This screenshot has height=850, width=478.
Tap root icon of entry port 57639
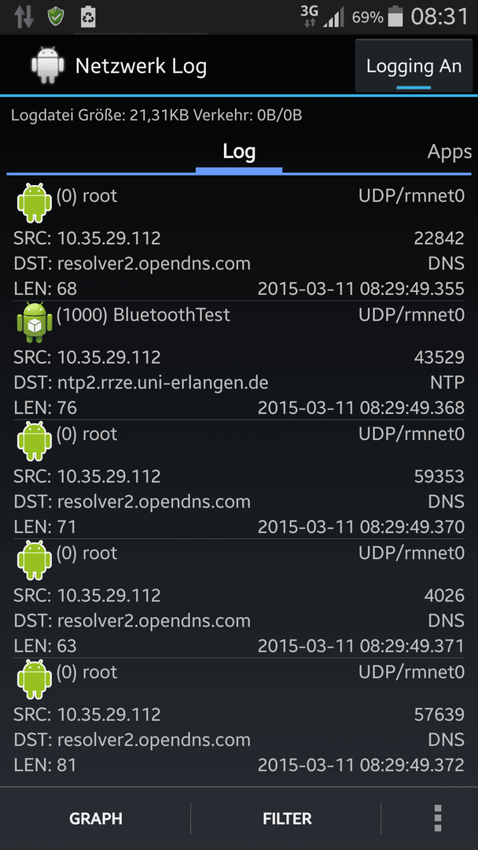pyautogui.click(x=35, y=680)
